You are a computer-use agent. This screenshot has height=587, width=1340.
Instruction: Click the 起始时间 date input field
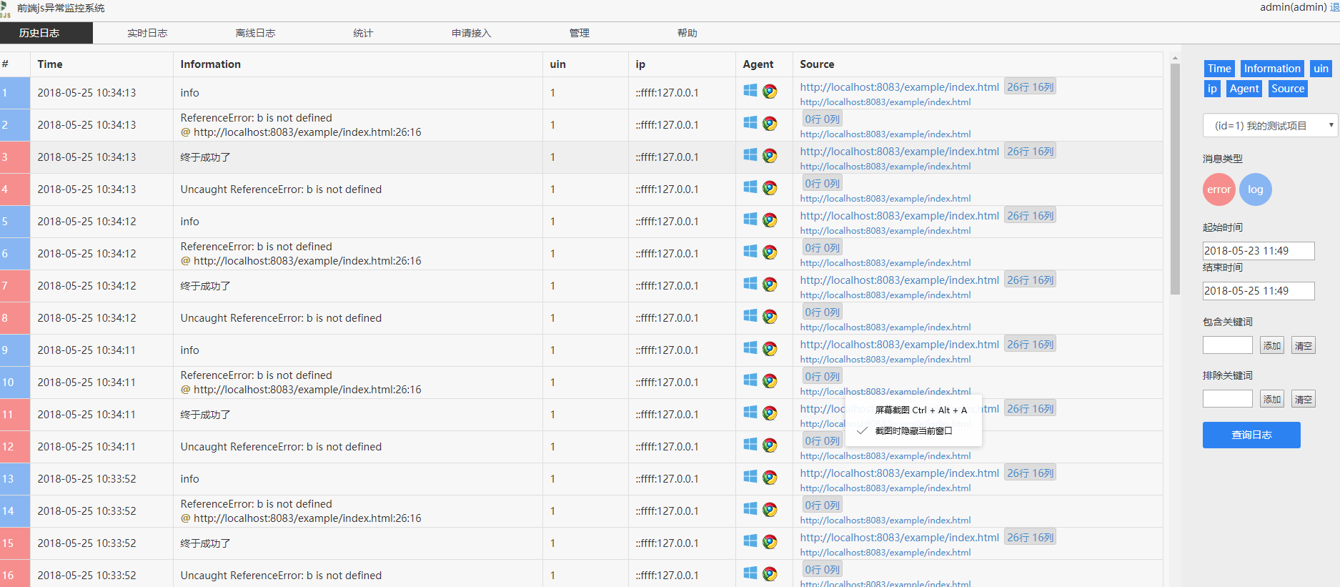point(1259,251)
